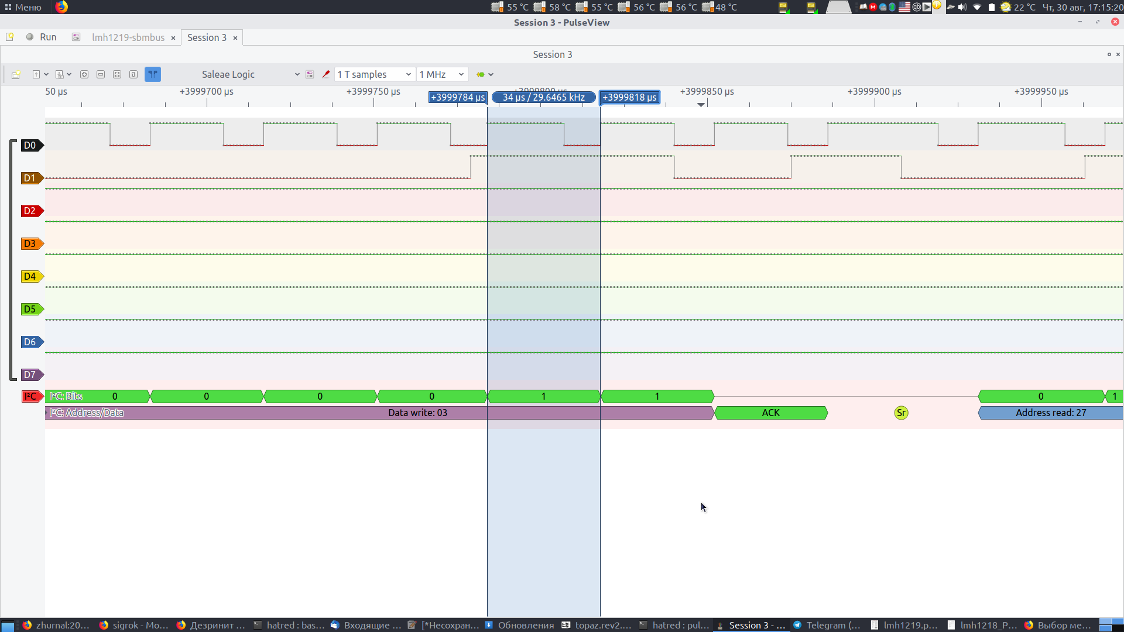Viewport: 1124px width, 632px height.
Task: Click the Zoom in icon
Action: coord(84,74)
